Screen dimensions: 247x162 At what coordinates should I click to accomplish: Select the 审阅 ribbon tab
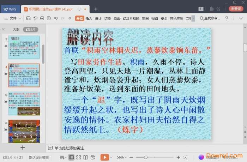coord(145,18)
